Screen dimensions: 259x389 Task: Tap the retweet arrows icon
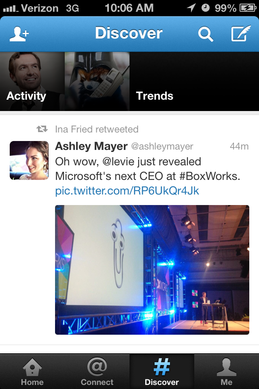pyautogui.click(x=42, y=129)
